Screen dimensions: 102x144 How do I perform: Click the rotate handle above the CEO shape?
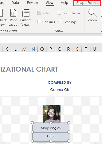pos(51,114)
